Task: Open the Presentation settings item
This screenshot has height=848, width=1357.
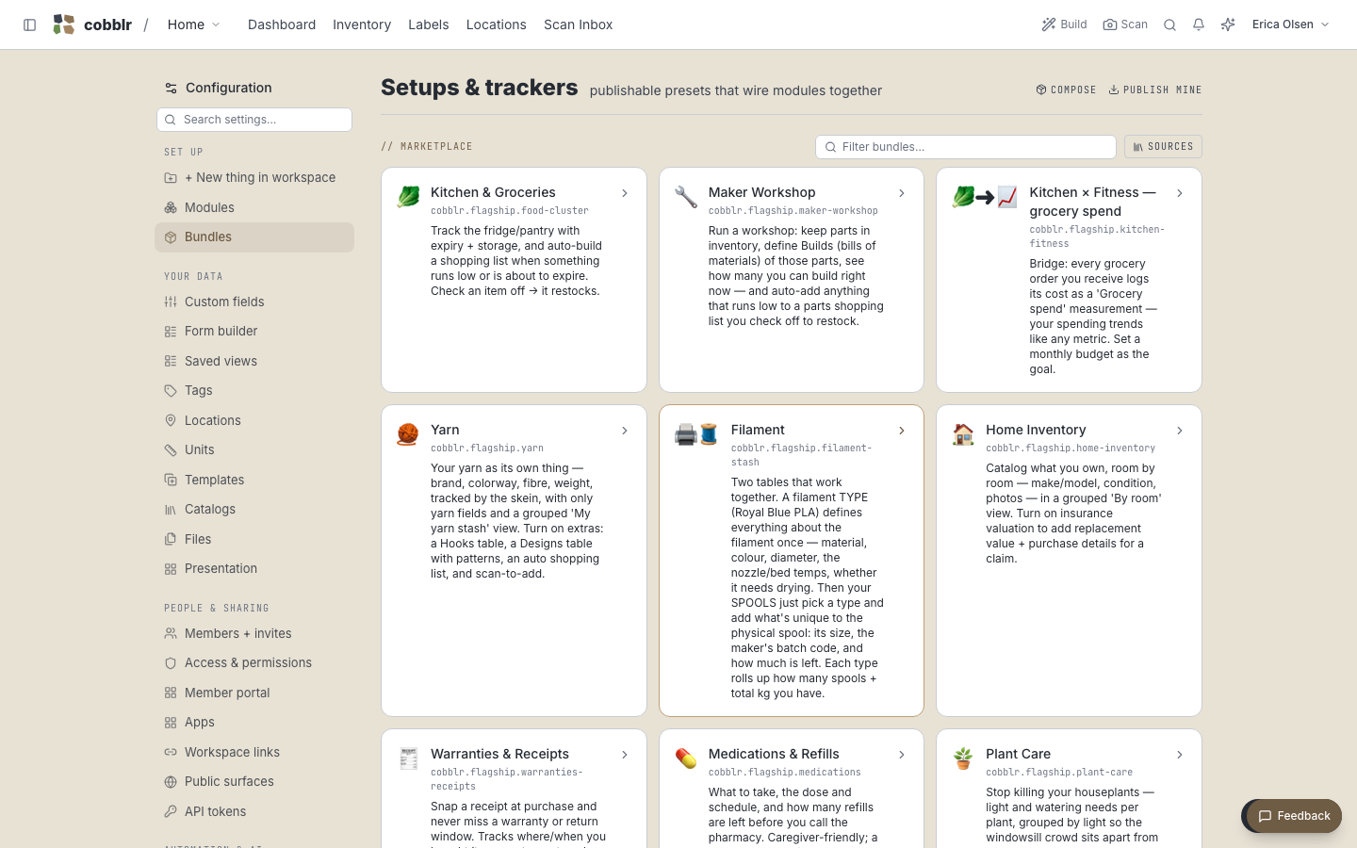Action: pos(254,568)
